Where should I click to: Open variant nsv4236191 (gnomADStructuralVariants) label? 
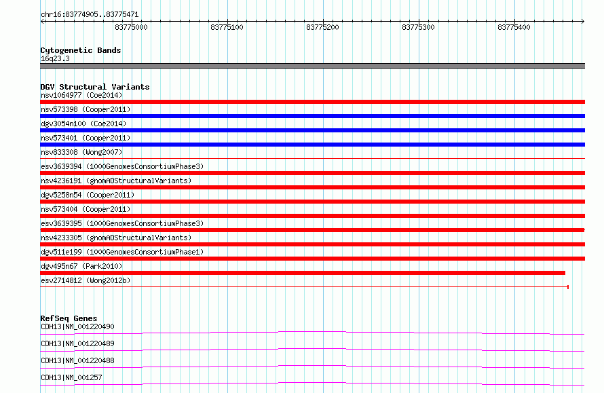coord(116,181)
